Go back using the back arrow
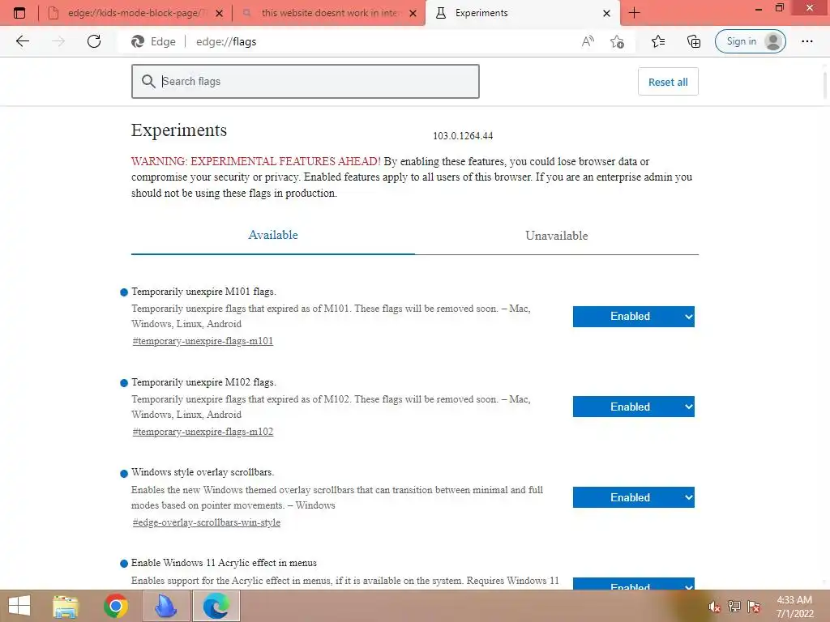 tap(22, 41)
